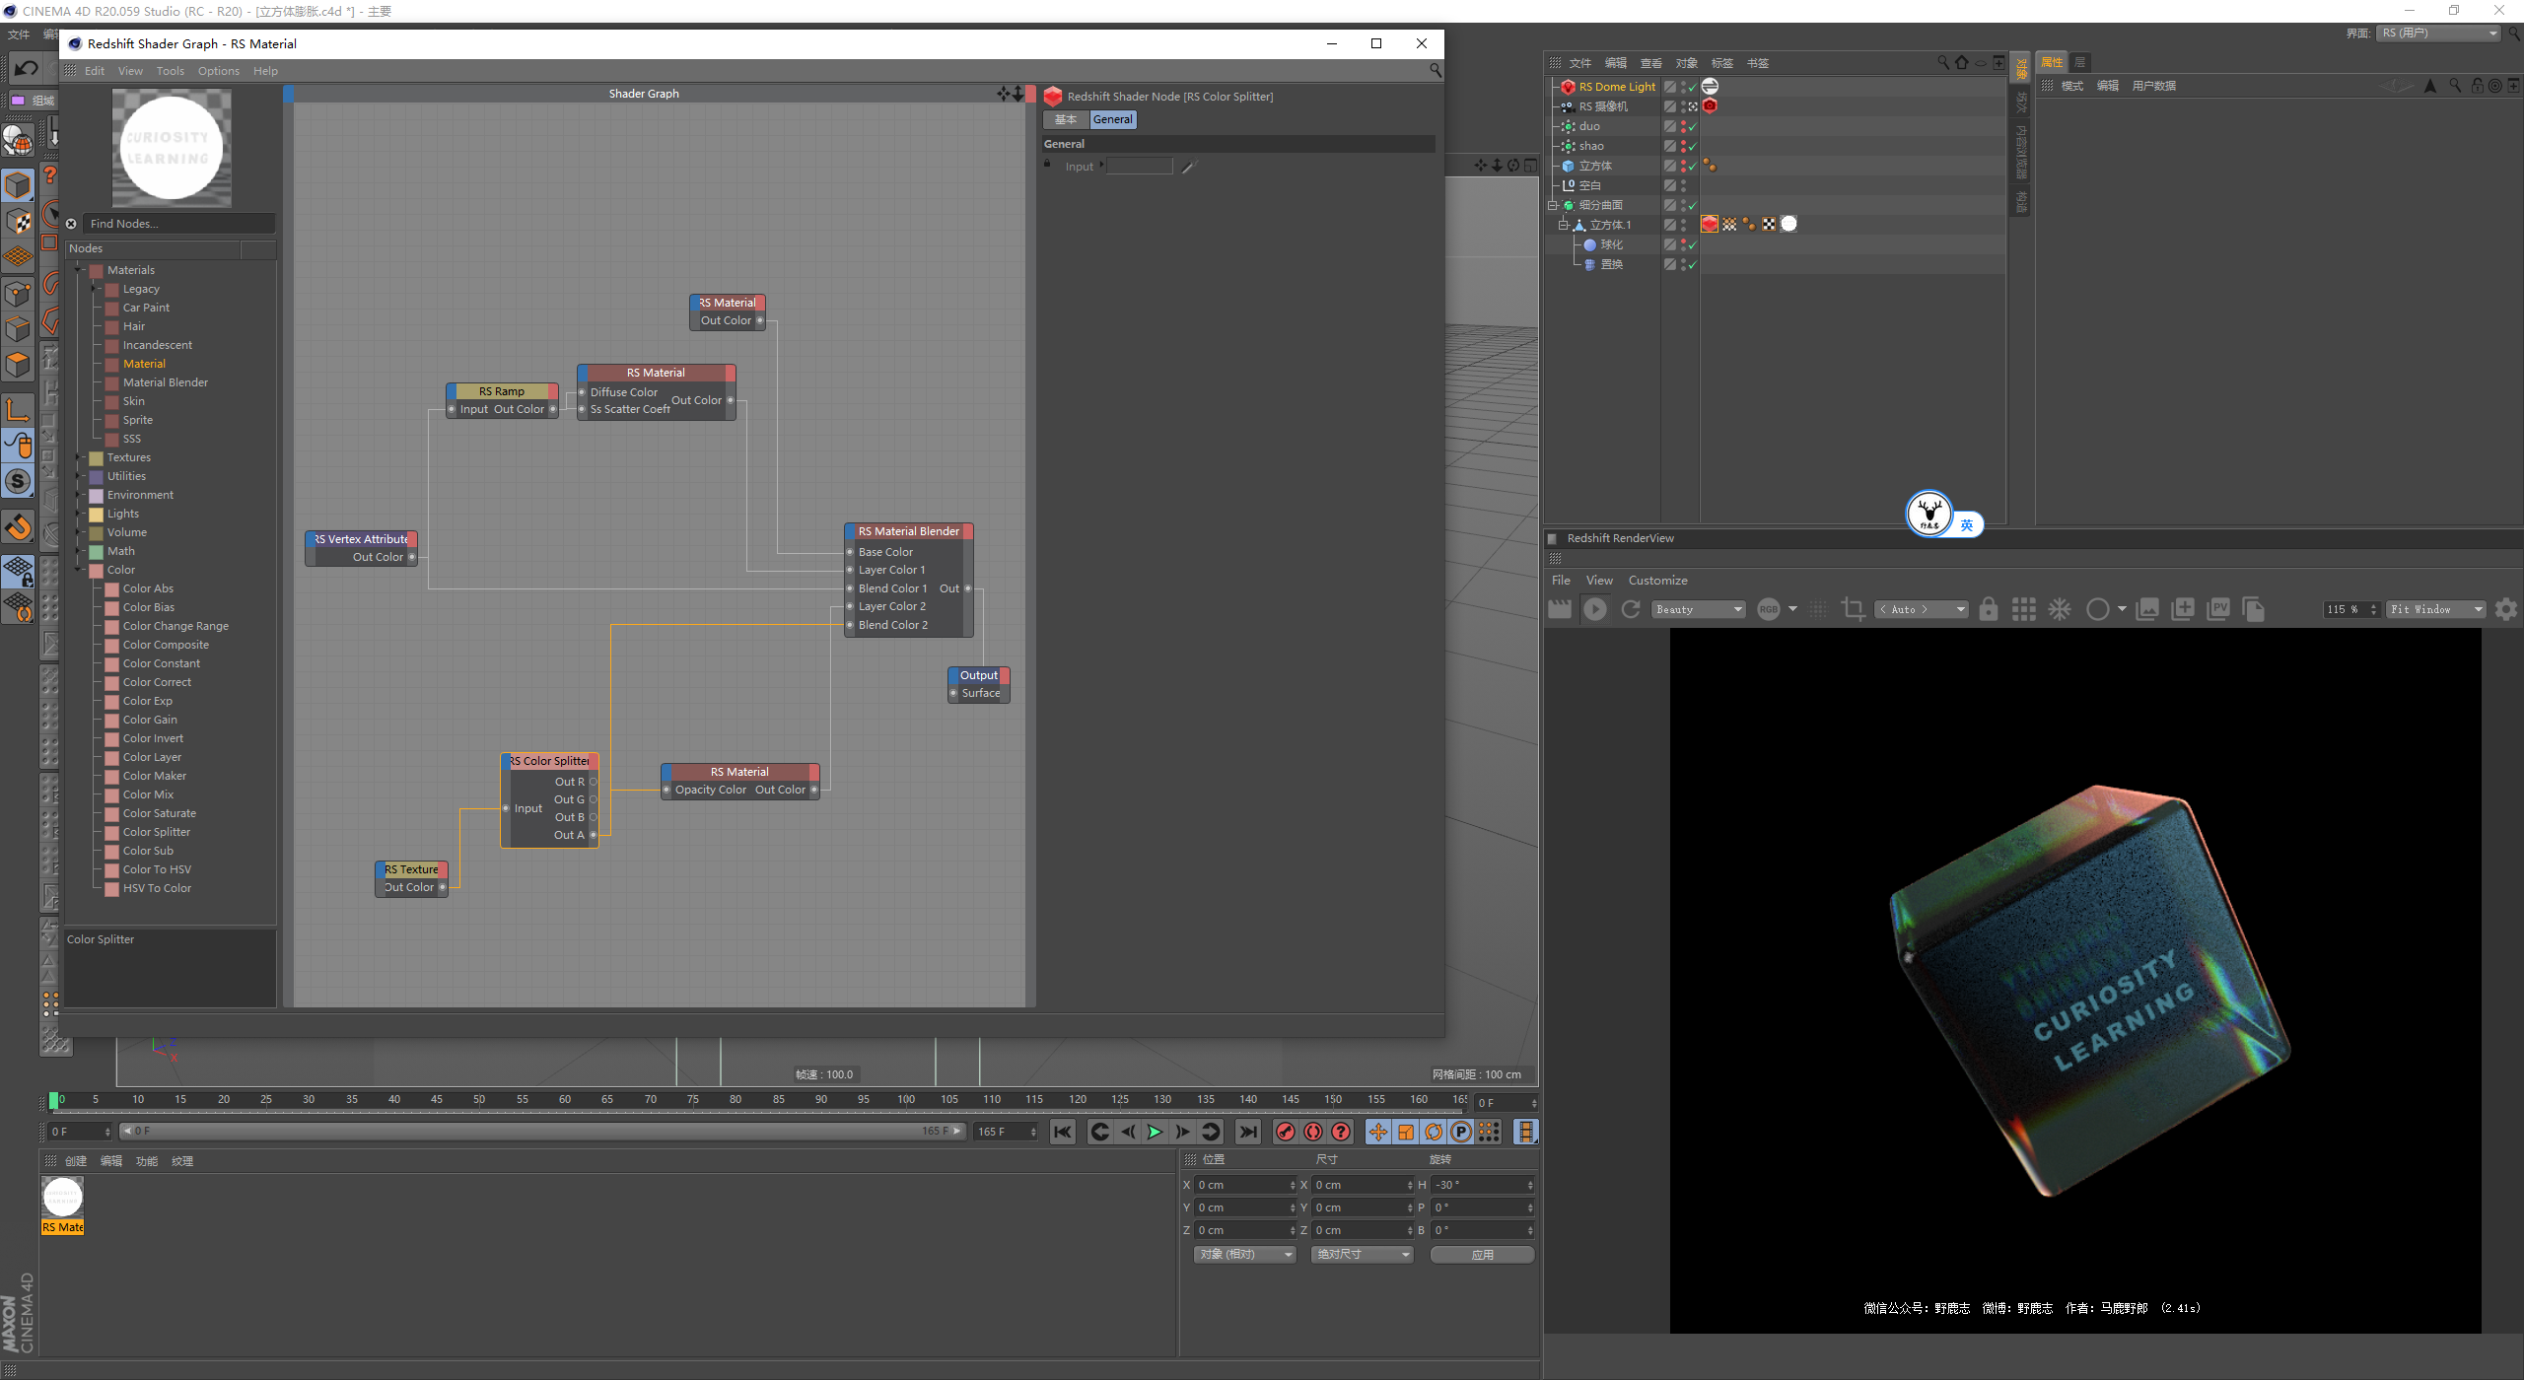Click the PV picture viewer icon in RenderView
The width and height of the screenshot is (2524, 1380).
[2218, 609]
